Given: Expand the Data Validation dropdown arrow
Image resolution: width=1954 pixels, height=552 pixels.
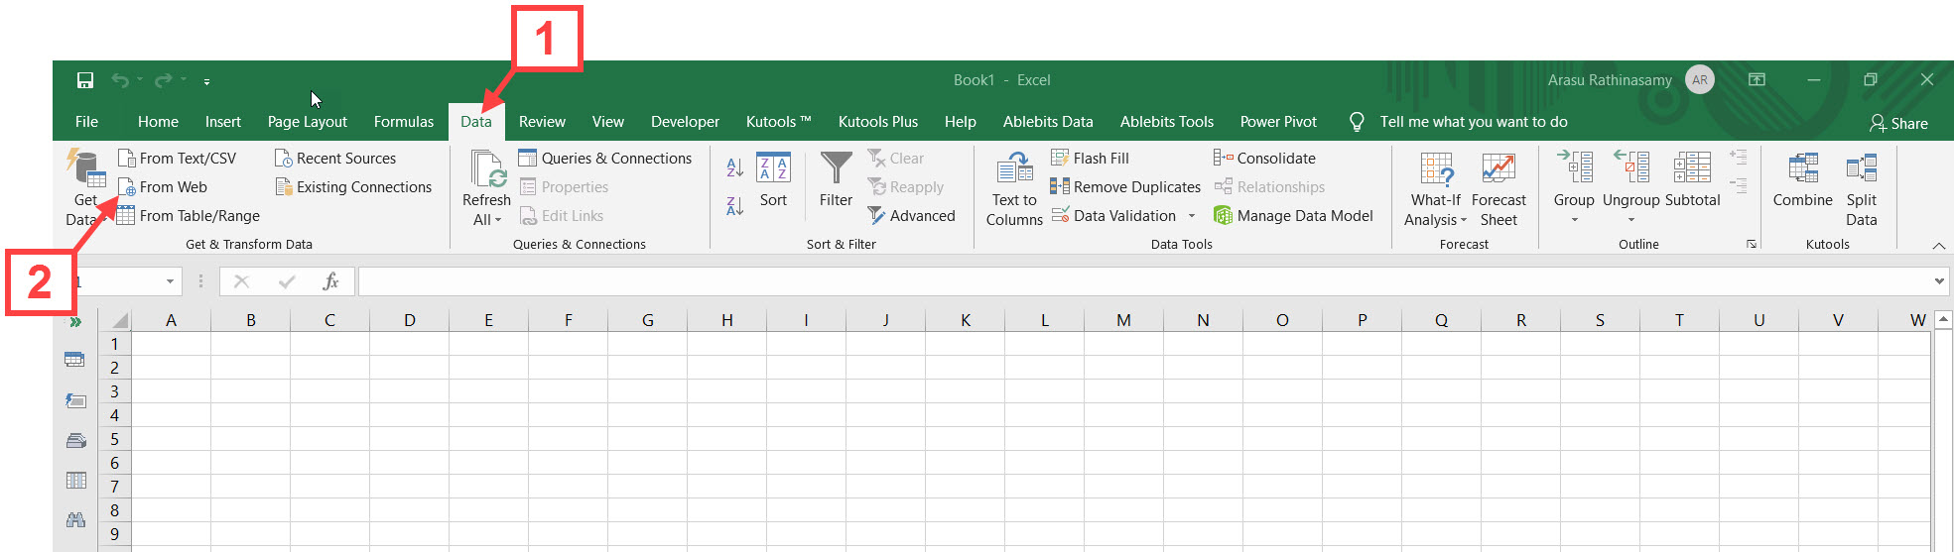Looking at the screenshot, I should click(x=1192, y=216).
